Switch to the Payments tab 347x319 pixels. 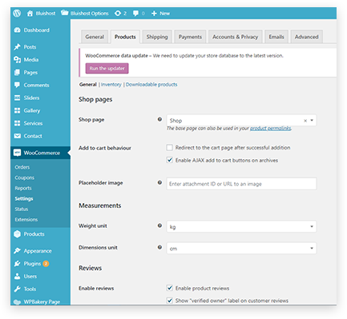pos(190,37)
